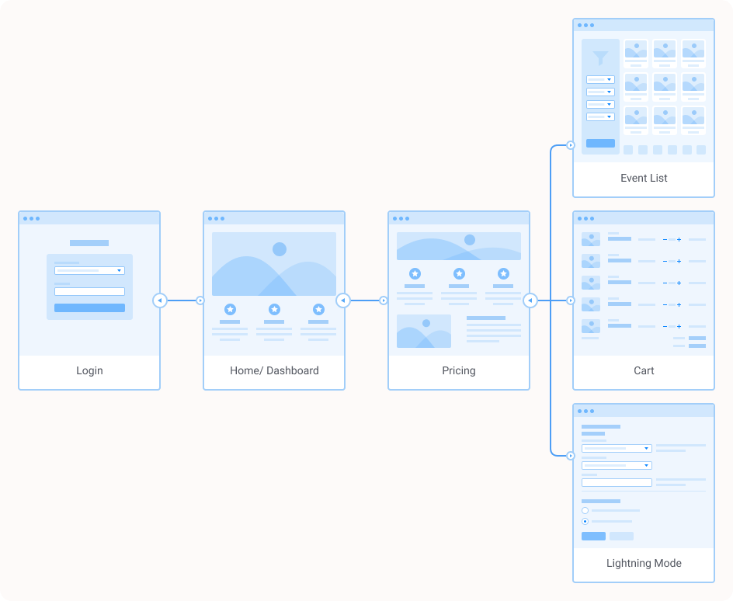Image resolution: width=733 pixels, height=601 pixels.
Task: Click the plus icon on the first Cart item
Action: (x=679, y=240)
